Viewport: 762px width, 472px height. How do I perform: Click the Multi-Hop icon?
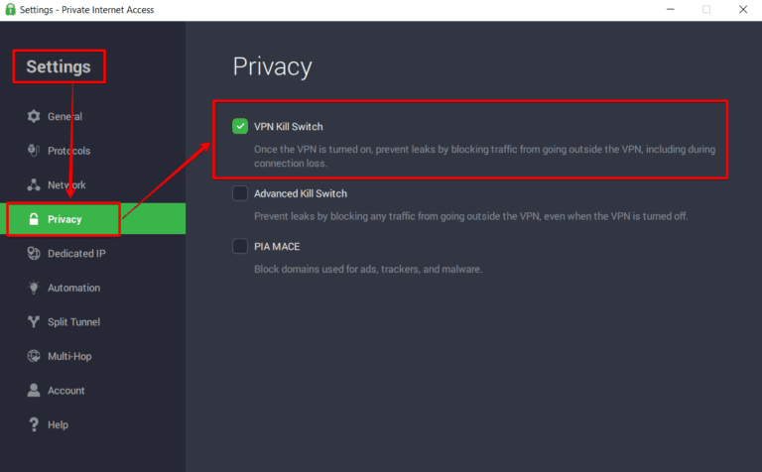coord(33,356)
